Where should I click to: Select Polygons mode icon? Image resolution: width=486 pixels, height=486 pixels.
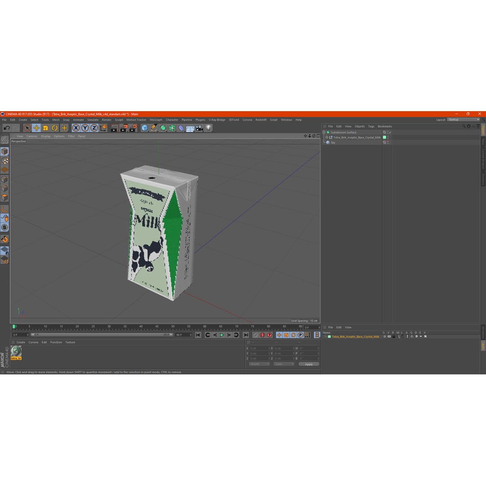click(4, 198)
